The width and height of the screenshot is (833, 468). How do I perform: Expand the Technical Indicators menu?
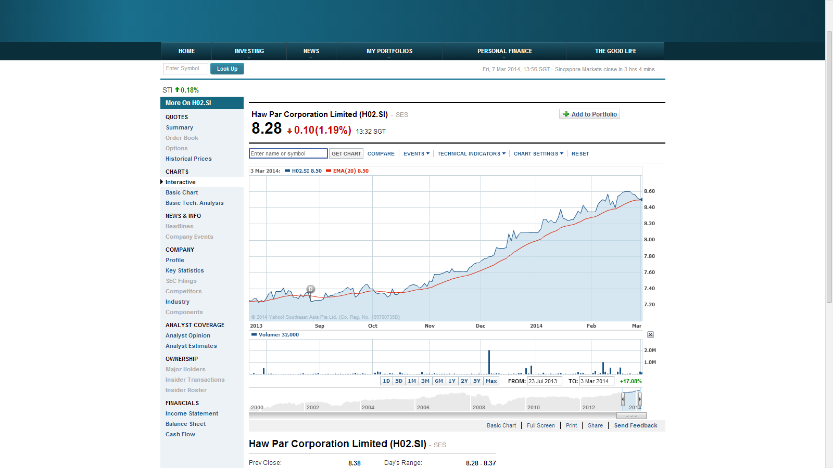pos(472,154)
